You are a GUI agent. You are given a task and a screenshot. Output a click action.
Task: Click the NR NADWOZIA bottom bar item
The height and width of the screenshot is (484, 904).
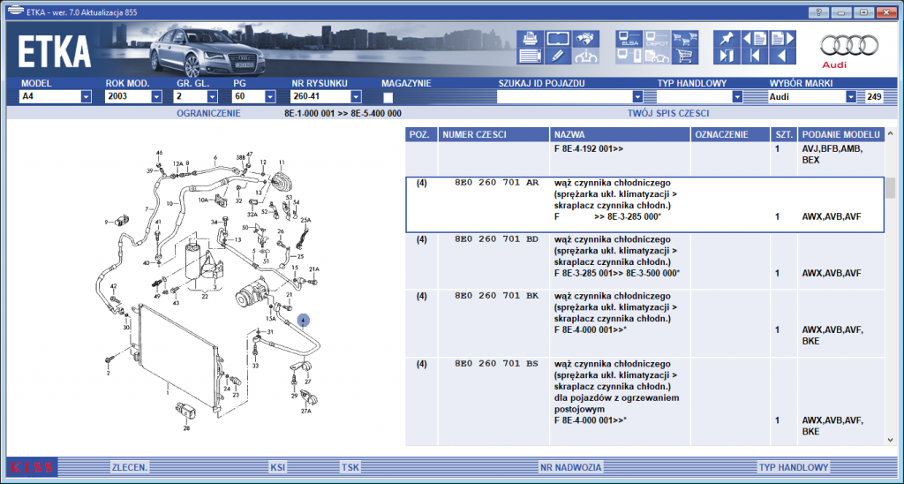click(x=571, y=467)
